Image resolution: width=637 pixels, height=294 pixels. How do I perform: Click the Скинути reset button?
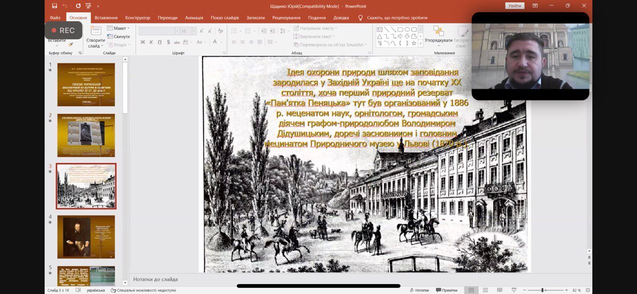tap(118, 36)
